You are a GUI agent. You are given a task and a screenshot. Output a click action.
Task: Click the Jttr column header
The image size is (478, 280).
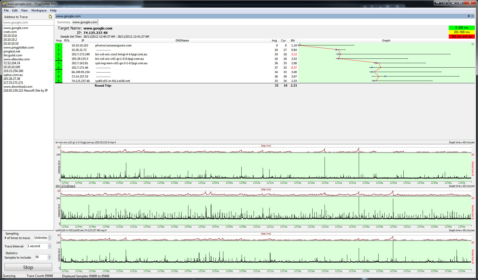click(293, 40)
